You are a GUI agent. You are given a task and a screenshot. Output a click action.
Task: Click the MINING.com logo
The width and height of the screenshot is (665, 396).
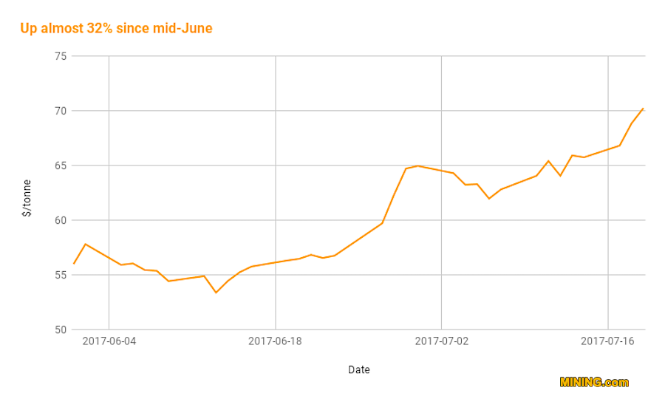click(594, 382)
